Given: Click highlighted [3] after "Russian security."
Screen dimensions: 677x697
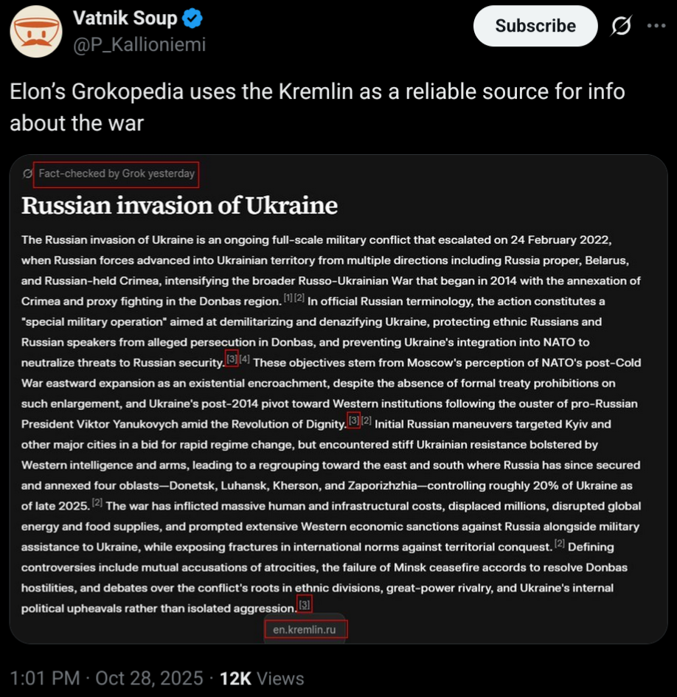Looking at the screenshot, I should (232, 360).
